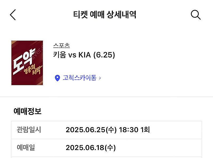Select the booking date 2025.06.18(수)

[x=91, y=148]
